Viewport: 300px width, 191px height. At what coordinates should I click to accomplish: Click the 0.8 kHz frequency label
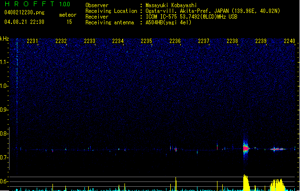(x=4, y=134)
